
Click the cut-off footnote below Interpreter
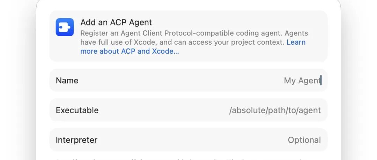(188, 159)
